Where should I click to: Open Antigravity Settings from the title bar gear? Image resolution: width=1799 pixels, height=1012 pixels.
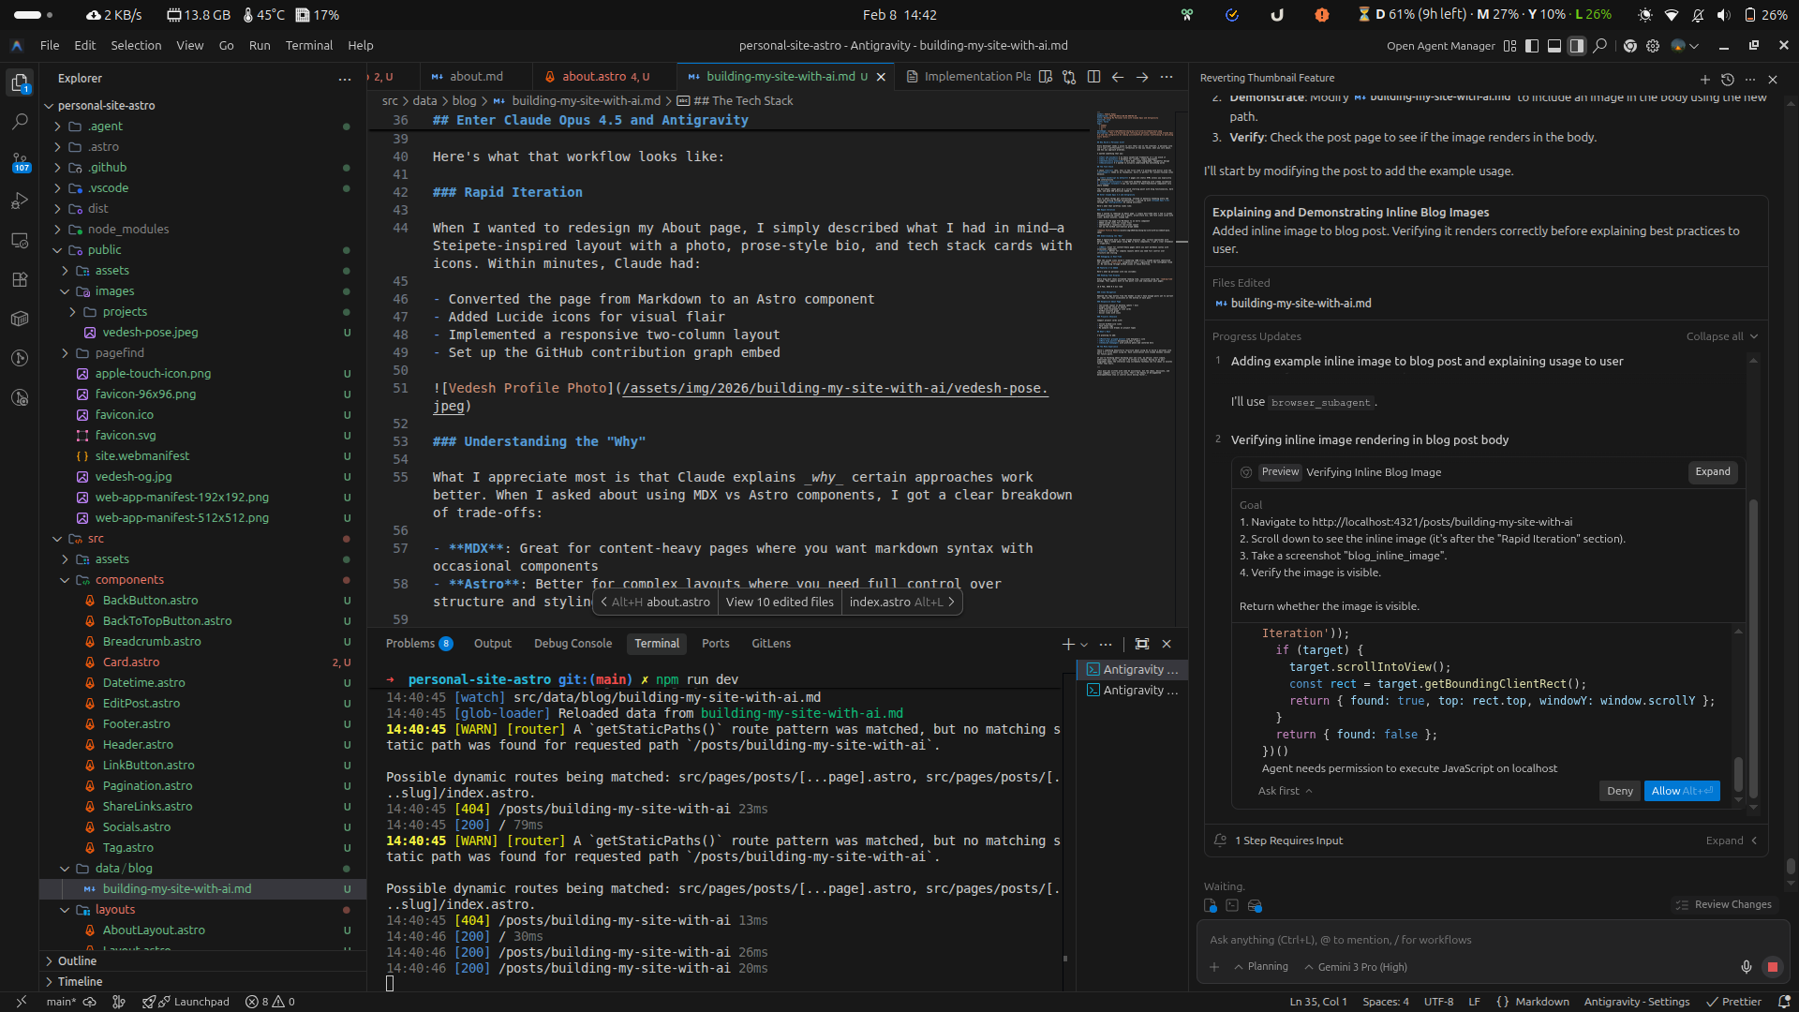point(1653,45)
